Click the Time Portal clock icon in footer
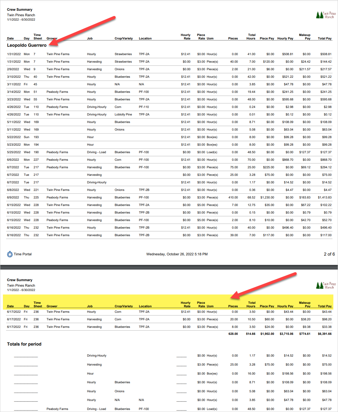 pos(10,254)
